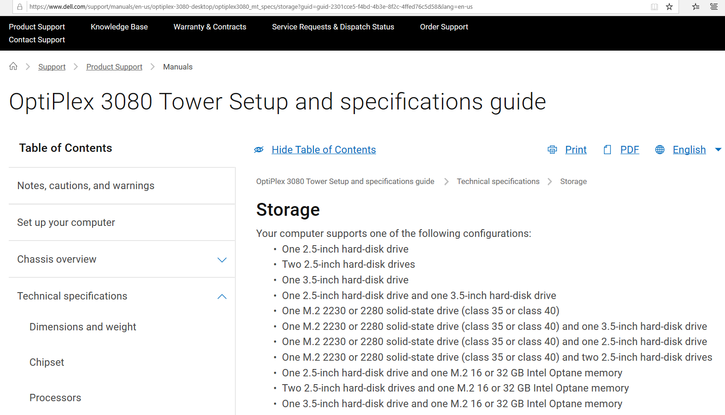Click guide title in content breadcrumb
This screenshot has height=415, width=725.
coord(345,181)
